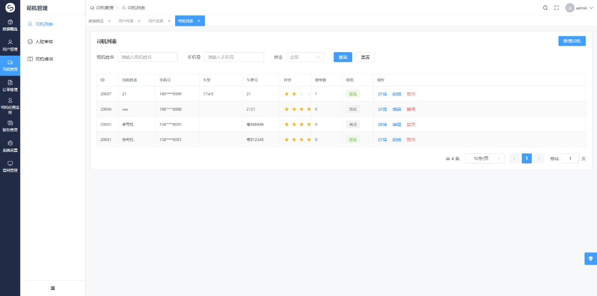597x296 pixels.
Task: Click the 新增司机 button
Action: coord(572,41)
